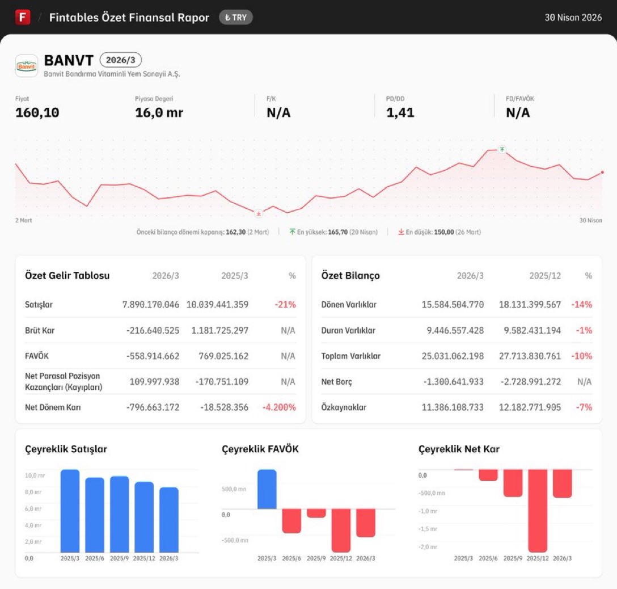Click the PD/DD value 1,41
The height and width of the screenshot is (589, 617).
[x=400, y=112]
